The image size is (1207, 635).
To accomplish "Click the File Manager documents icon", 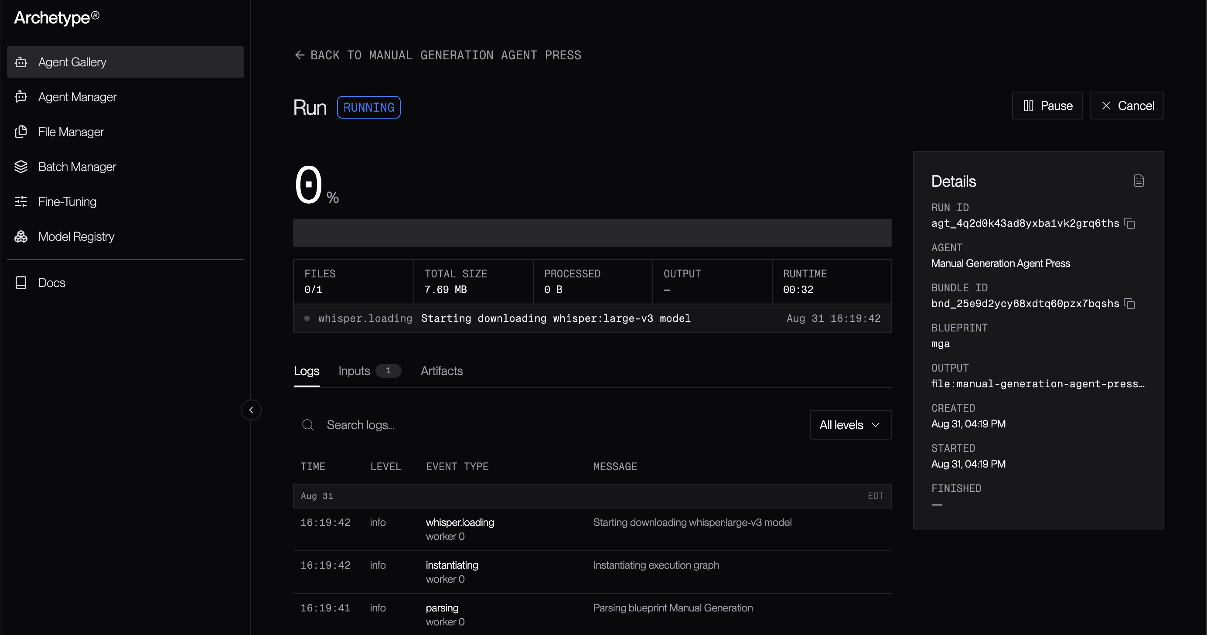I will 21,132.
